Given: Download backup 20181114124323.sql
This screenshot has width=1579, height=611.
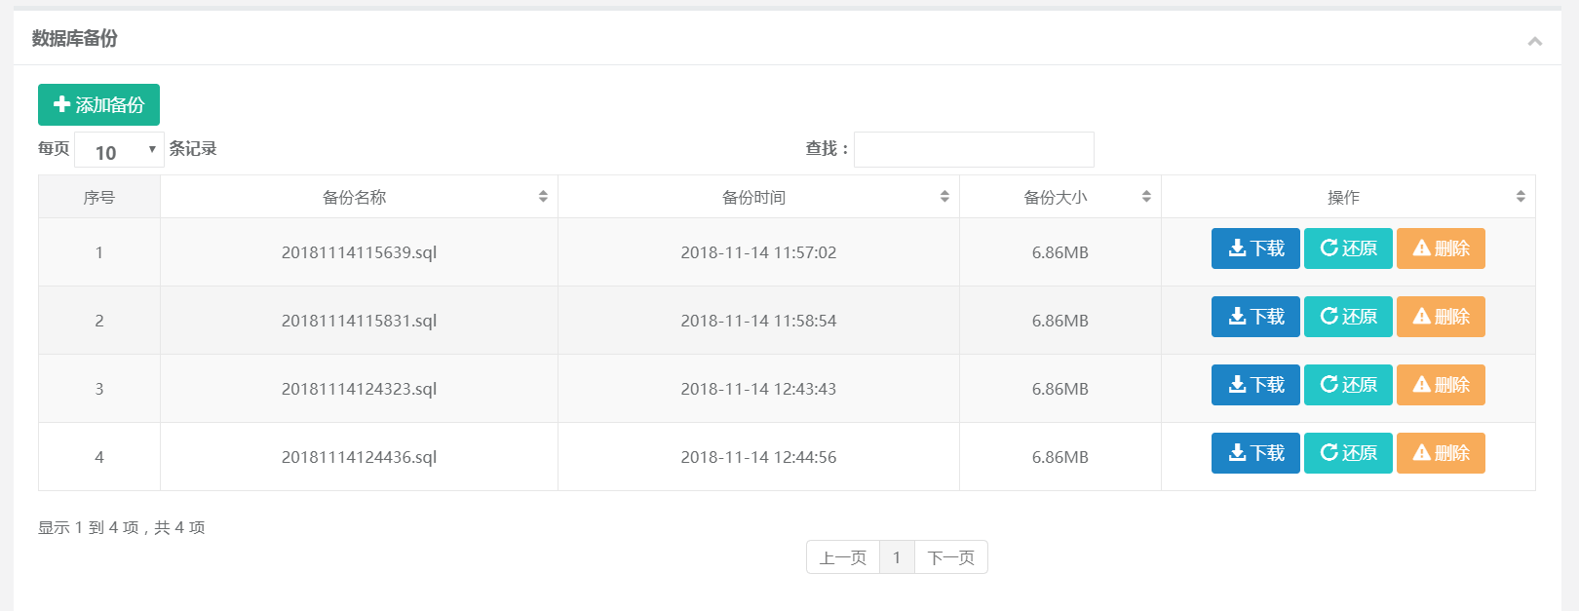Looking at the screenshot, I should pos(1255,385).
